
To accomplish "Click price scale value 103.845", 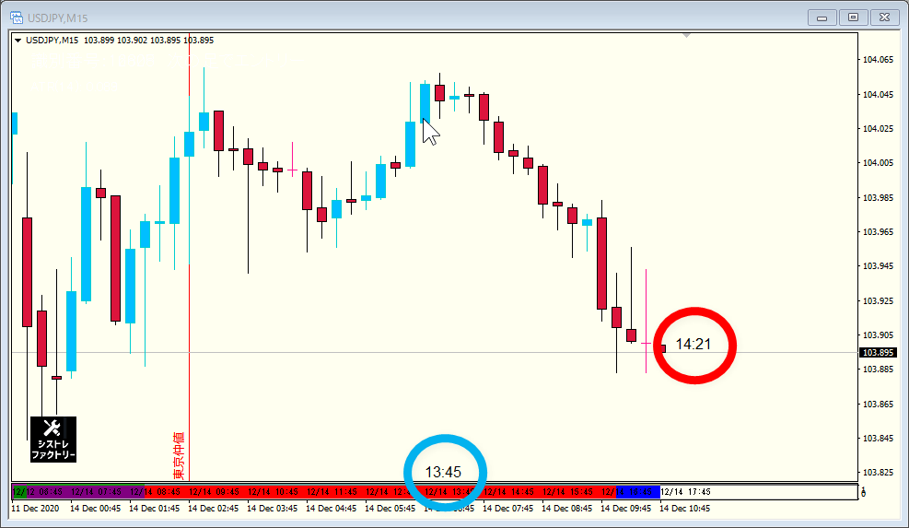I will click(878, 439).
